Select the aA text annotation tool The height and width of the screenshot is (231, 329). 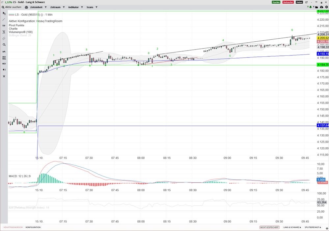click(4, 51)
